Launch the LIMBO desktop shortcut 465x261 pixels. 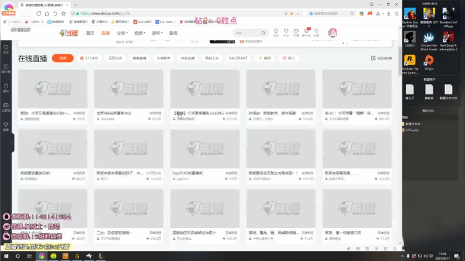coord(409,39)
